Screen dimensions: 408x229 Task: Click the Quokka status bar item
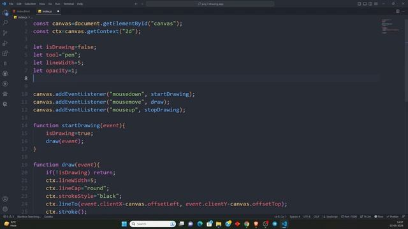click(x=48, y=216)
